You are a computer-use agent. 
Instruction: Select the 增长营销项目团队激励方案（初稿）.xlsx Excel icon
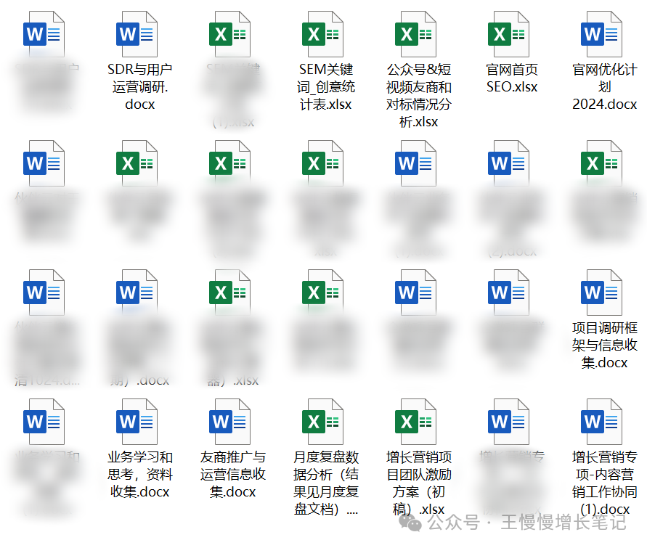(x=415, y=421)
